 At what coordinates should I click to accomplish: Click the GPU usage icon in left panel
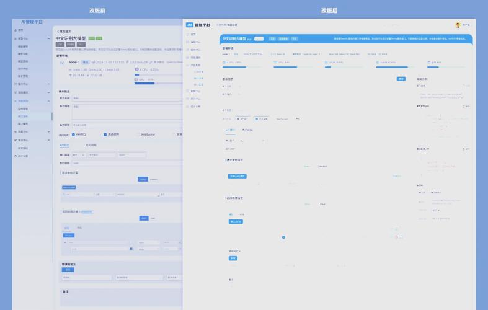[136, 79]
